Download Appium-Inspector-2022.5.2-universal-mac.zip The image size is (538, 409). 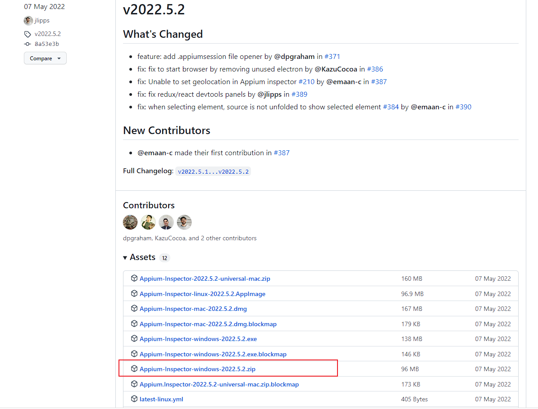[205, 279]
